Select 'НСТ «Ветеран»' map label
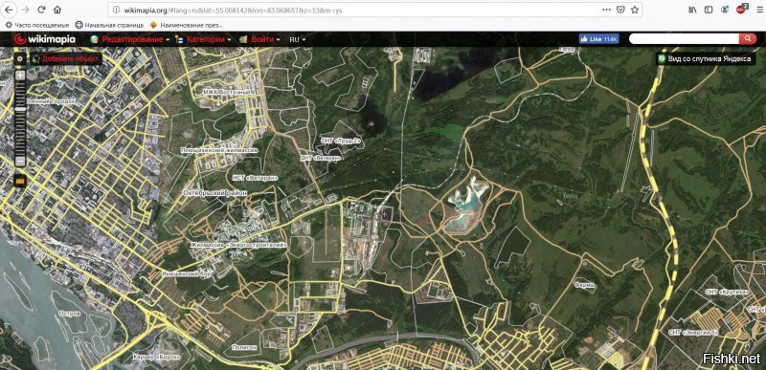The image size is (766, 370). click(x=255, y=179)
